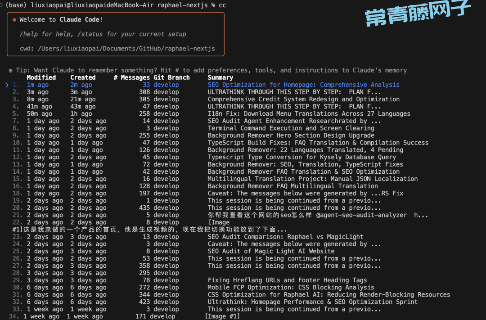Select the Caveat session ending in "RS Fix"
Screen dimensions: 486x320
[207, 193]
